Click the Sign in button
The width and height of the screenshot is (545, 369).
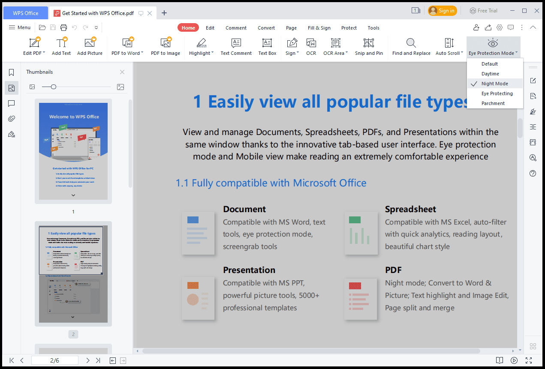coord(443,11)
